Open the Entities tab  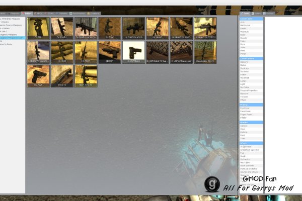pos(27,14)
